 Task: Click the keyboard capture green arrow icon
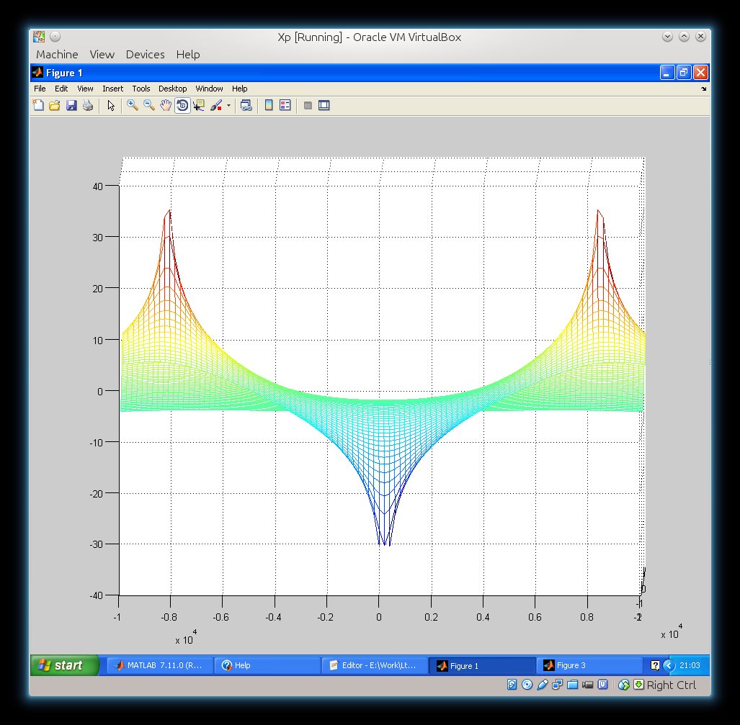pyautogui.click(x=638, y=685)
